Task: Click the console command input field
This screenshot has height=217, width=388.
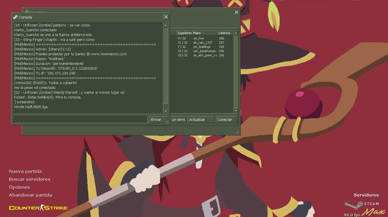Action: coord(80,120)
